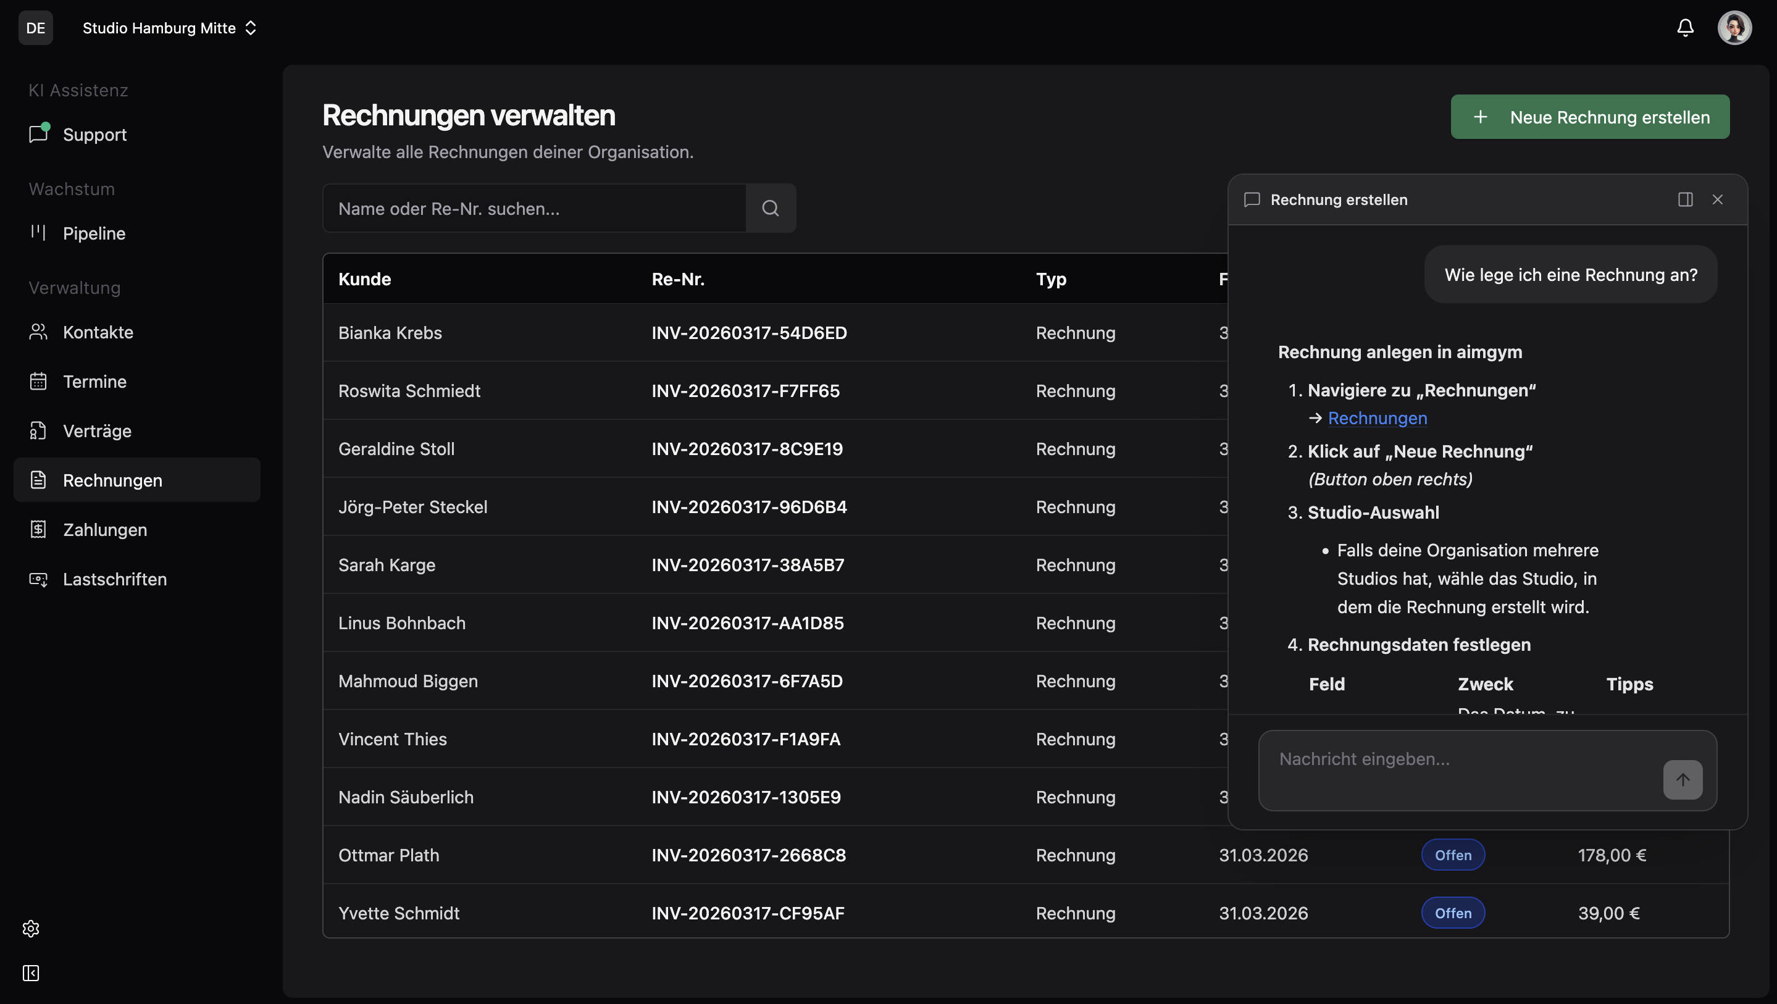This screenshot has height=1004, width=1777.
Task: Click the Pipeline kanban icon
Action: 39,233
